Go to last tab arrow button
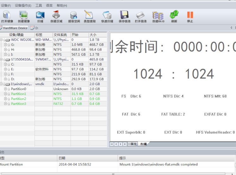Viewport: 236px width, 175px height. pos(125,144)
